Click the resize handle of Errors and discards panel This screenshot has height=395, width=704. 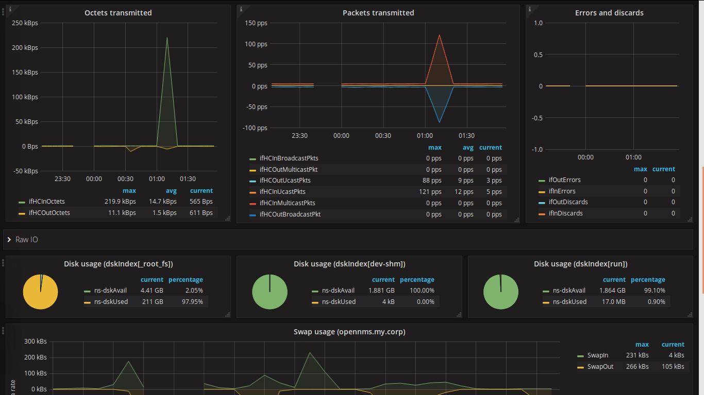click(690, 218)
